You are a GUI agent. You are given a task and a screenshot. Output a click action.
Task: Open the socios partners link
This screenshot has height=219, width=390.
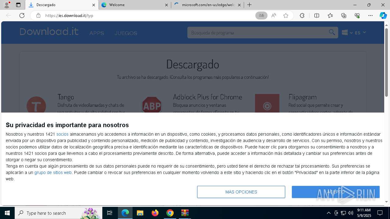[62, 134]
